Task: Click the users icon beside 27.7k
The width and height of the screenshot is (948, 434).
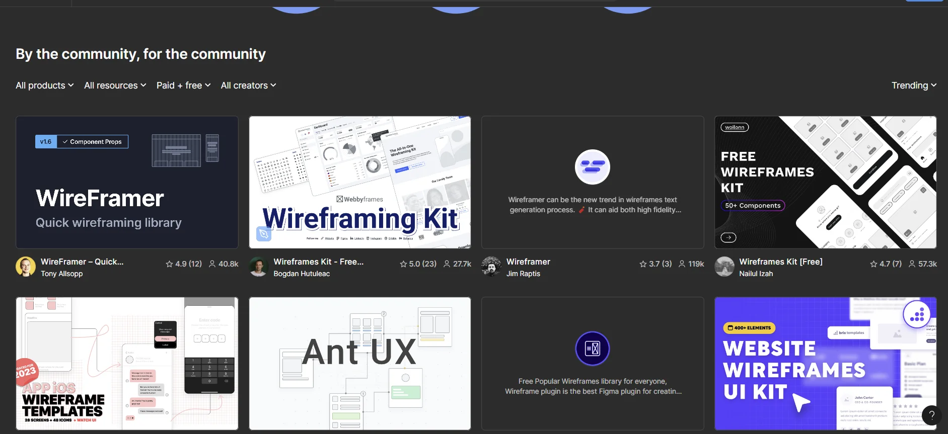Action: (447, 264)
